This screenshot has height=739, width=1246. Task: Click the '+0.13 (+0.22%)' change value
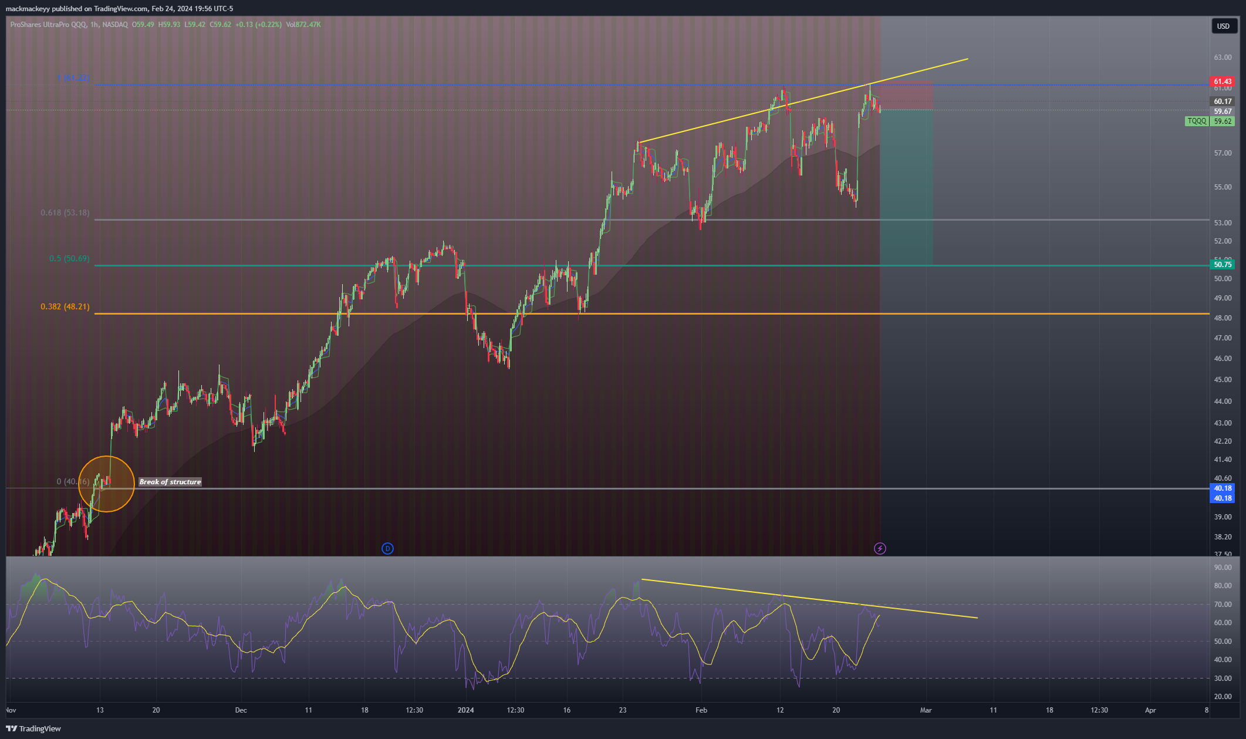point(259,25)
